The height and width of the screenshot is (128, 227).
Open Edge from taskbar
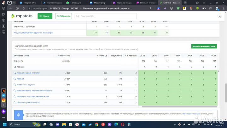point(116,125)
